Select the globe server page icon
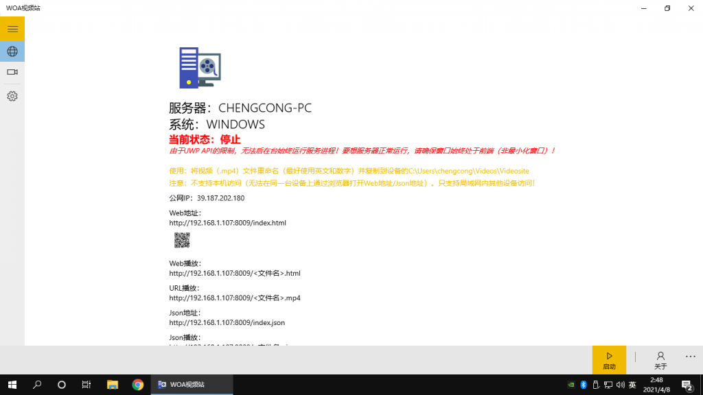This screenshot has height=395, width=703. (12, 51)
